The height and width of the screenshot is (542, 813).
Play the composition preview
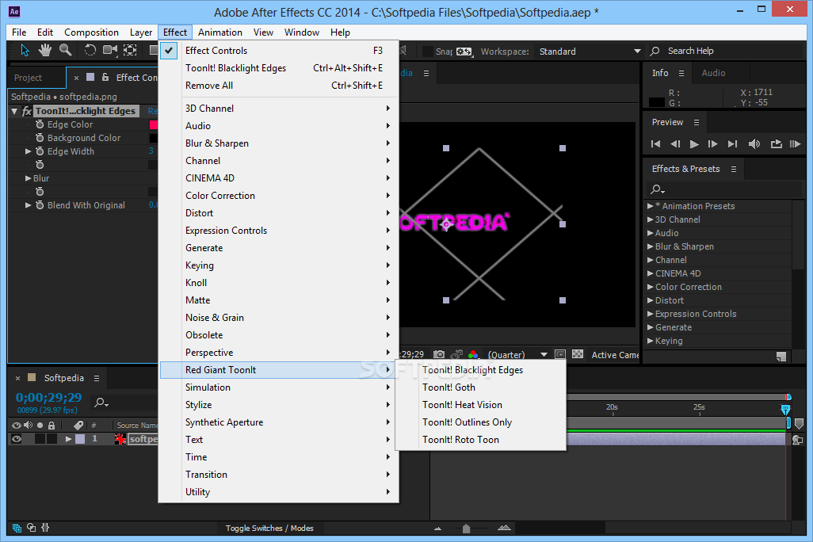[694, 144]
